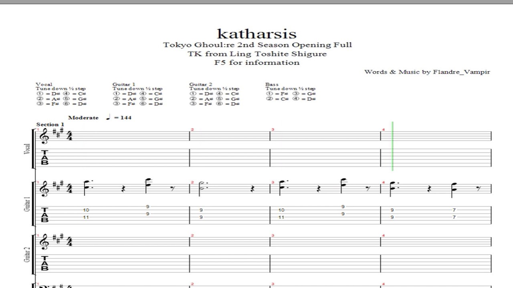
Task: Click the treble clef on the Guitar 2 staff
Action: click(44, 241)
